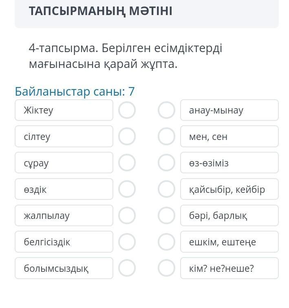Click the болымсыздық answer box

coord(64,268)
